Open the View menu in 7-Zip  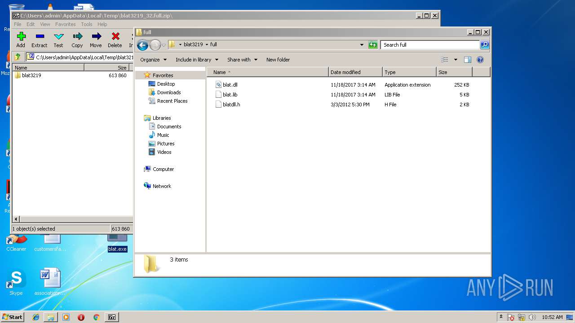click(x=45, y=24)
